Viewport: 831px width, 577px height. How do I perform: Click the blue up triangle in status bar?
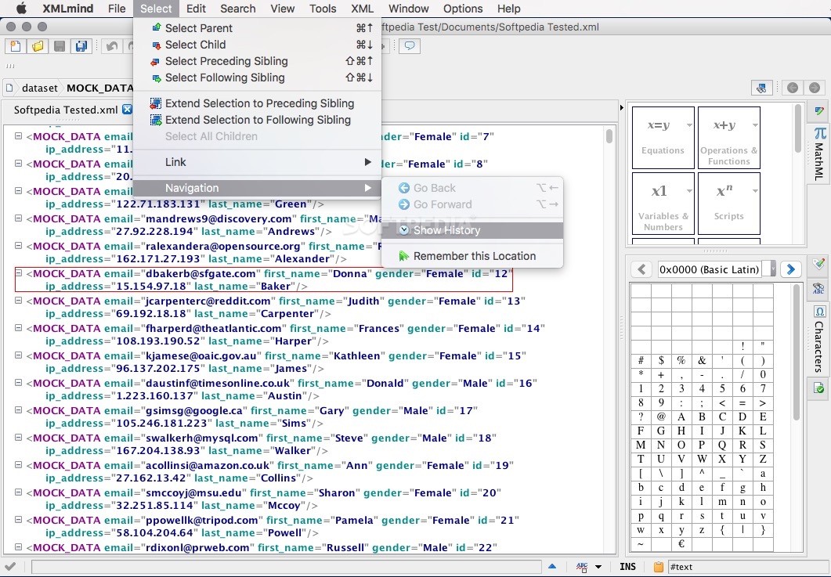tap(552, 566)
